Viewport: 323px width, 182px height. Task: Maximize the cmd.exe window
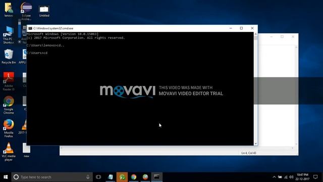(241, 28)
